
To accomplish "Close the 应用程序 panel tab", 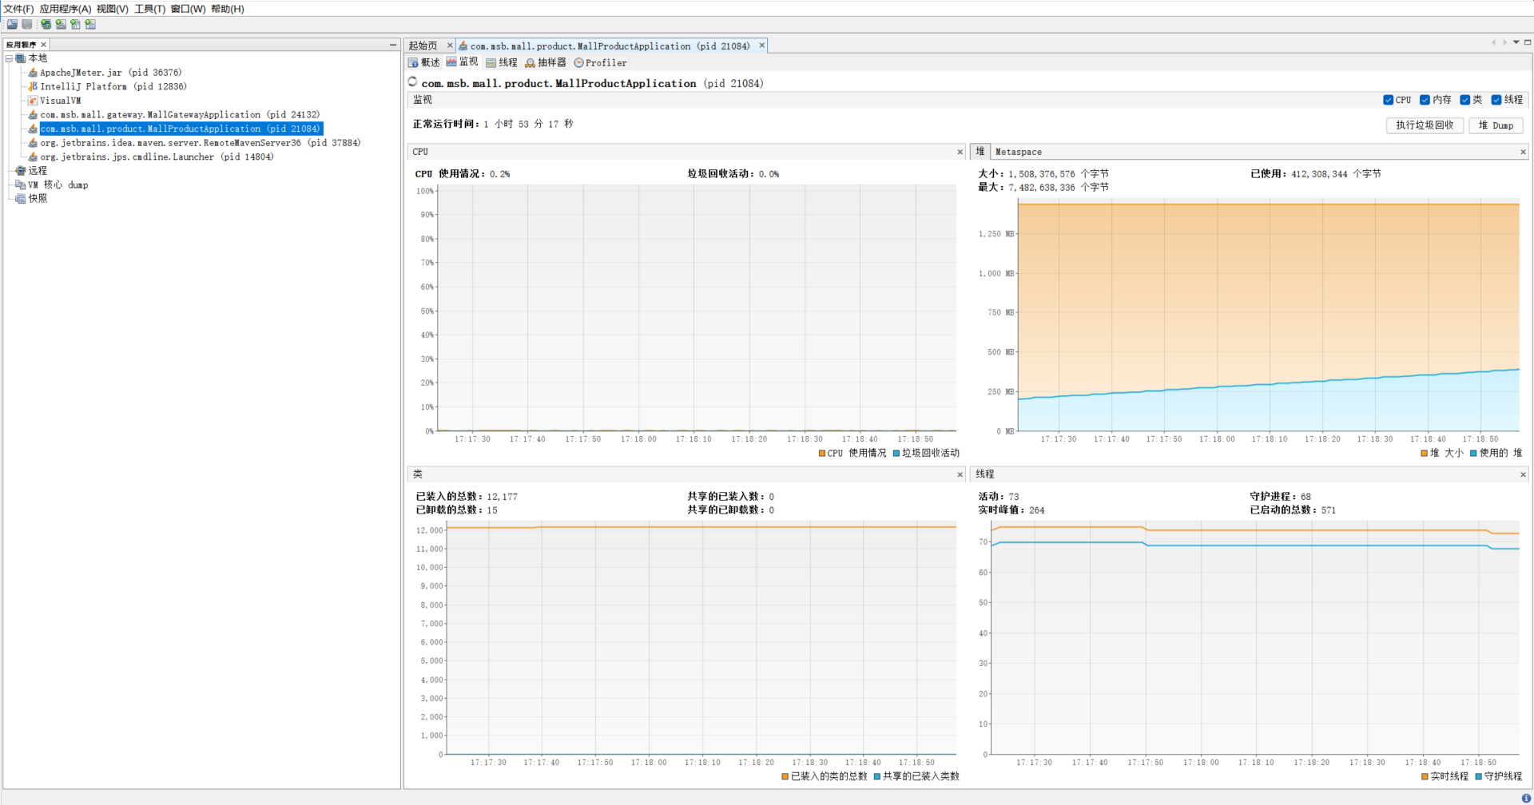I will click(44, 45).
